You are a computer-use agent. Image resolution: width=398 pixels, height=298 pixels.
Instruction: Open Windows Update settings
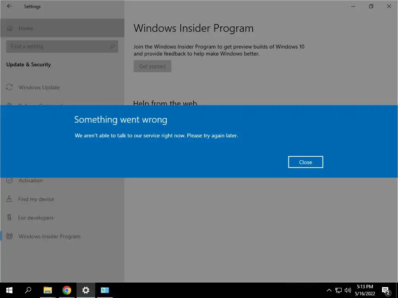[x=62, y=87]
